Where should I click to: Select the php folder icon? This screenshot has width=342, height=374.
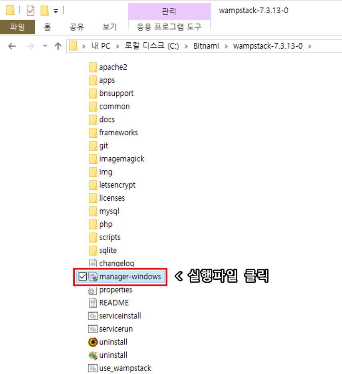[93, 224]
